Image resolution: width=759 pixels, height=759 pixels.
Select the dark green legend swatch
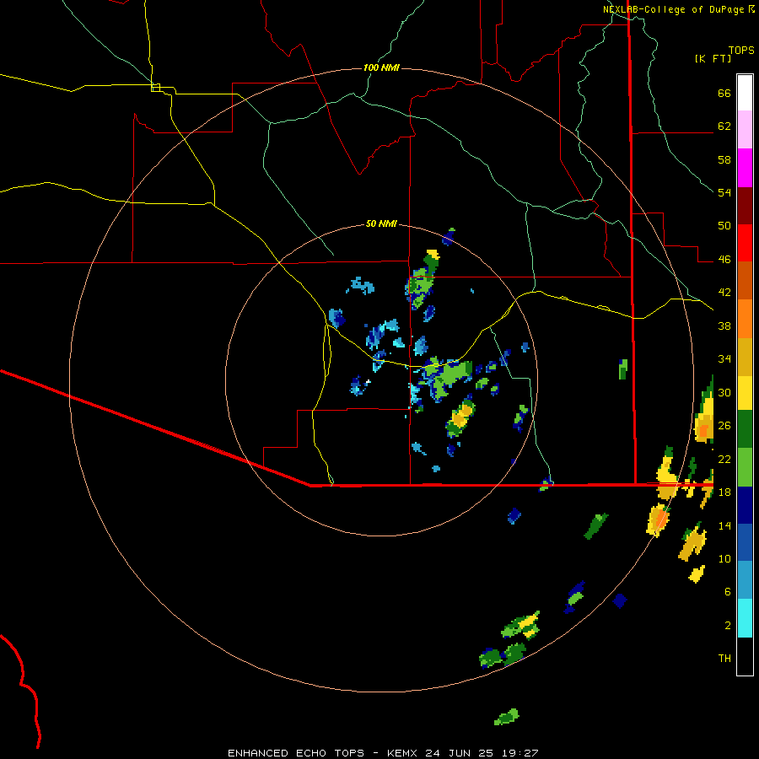(745, 429)
